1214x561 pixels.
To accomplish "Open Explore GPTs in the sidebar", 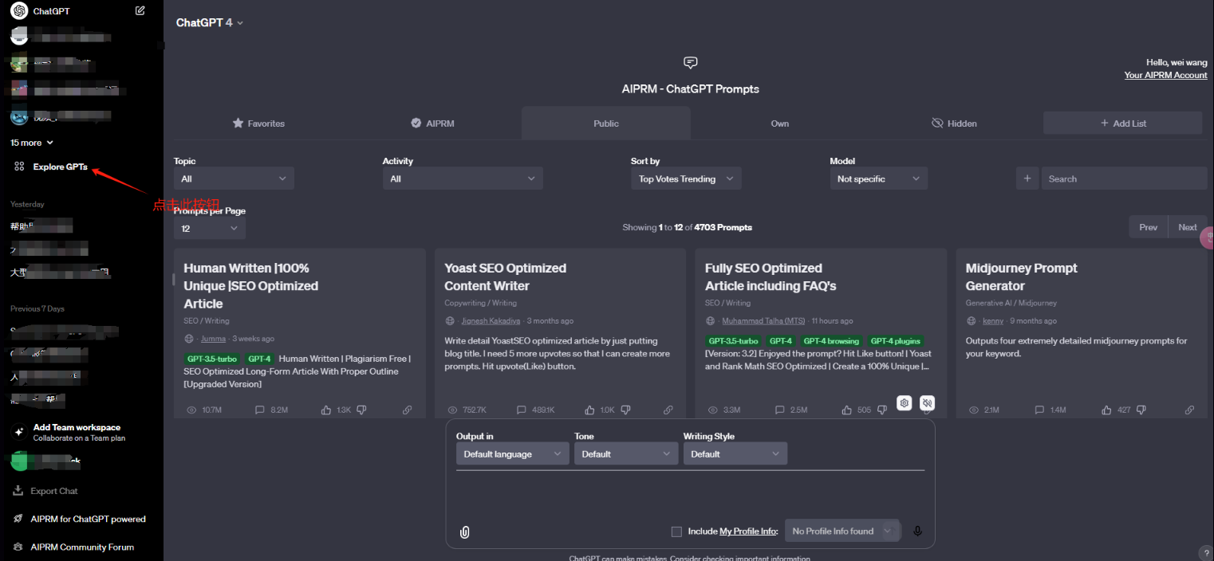I will click(60, 167).
